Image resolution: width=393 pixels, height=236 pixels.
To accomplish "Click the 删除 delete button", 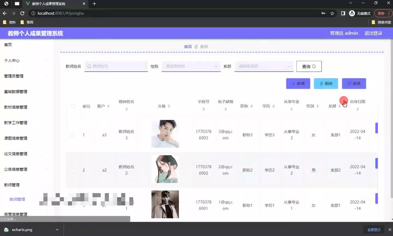I will (326, 84).
